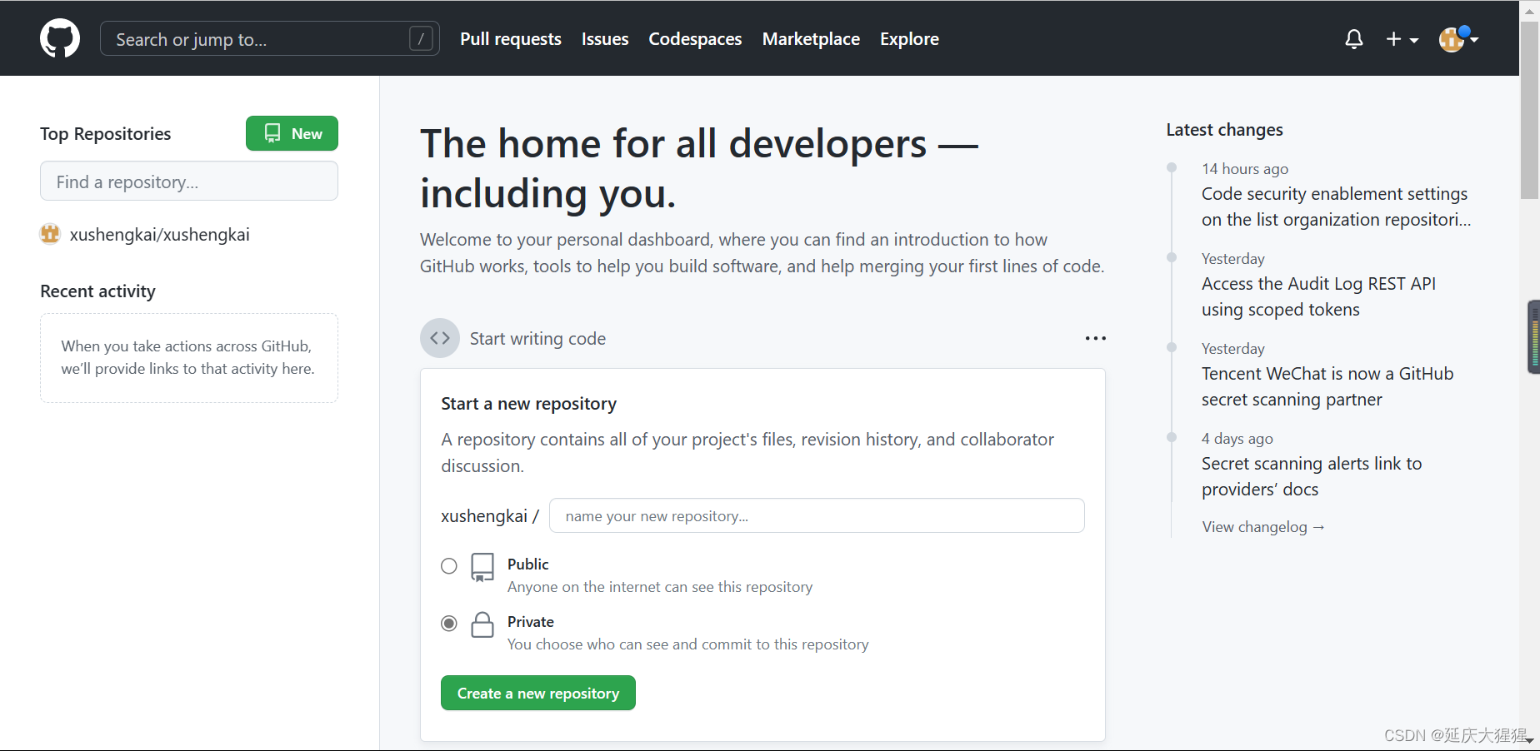The height and width of the screenshot is (751, 1540).
Task: Click the 4 days ago timestamp
Action: (x=1237, y=439)
